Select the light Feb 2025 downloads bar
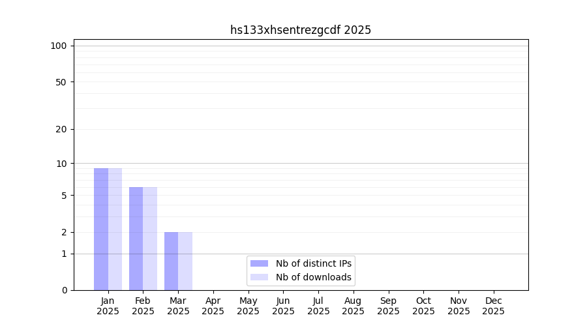This screenshot has height=326, width=587. [x=150, y=239]
